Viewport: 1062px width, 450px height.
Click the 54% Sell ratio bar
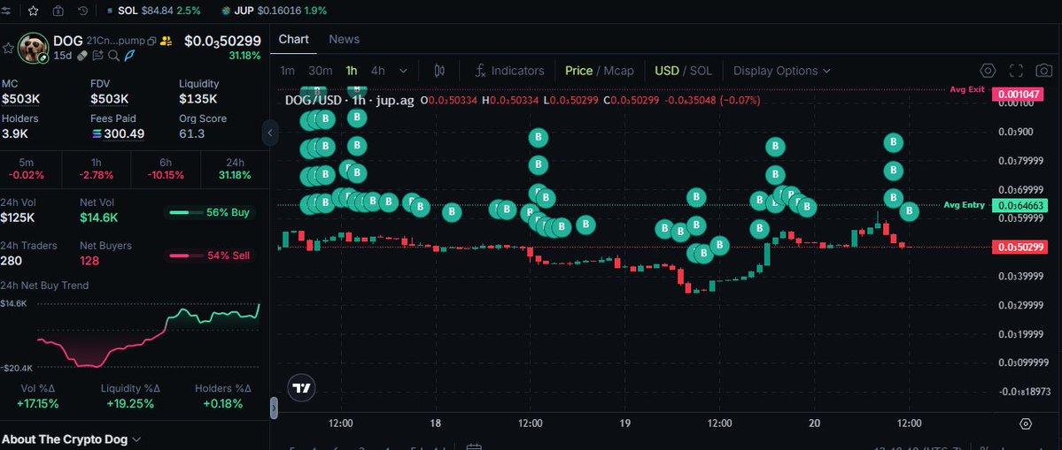pos(209,256)
